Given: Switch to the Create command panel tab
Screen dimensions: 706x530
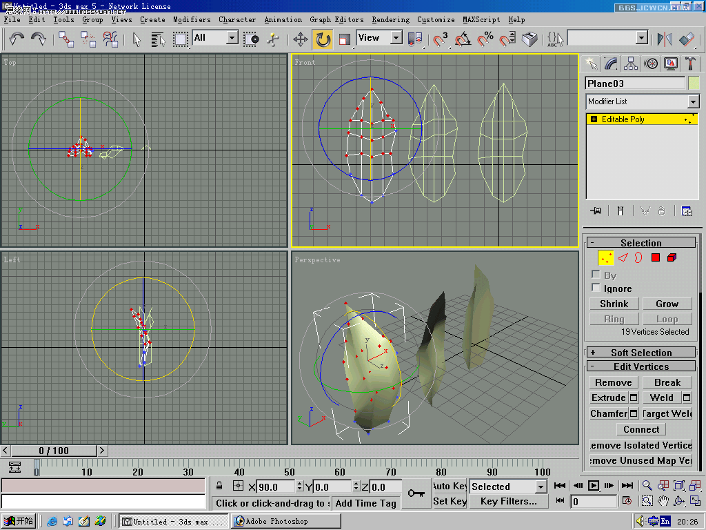Looking at the screenshot, I should click(591, 63).
